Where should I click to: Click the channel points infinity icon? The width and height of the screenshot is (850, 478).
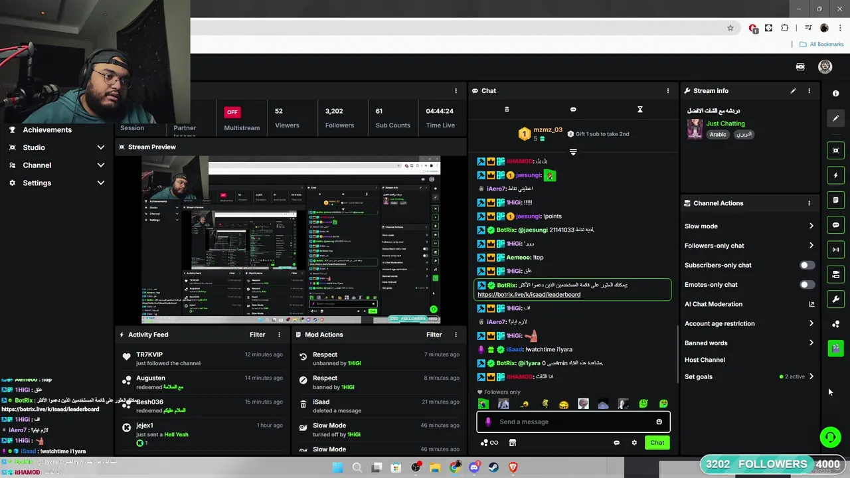[489, 443]
